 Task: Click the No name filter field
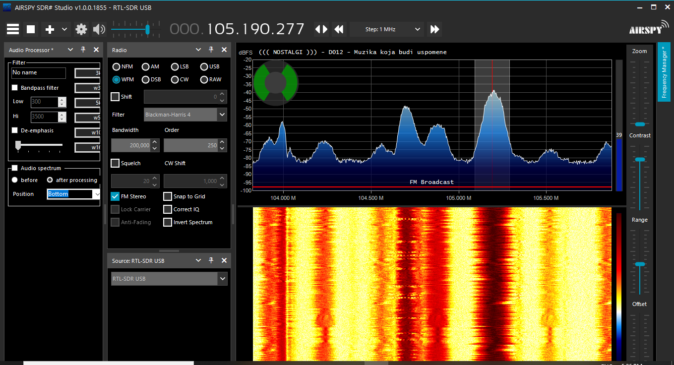[39, 73]
